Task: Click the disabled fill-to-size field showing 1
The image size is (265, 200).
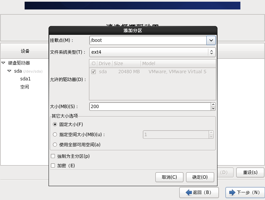Action: point(176,135)
